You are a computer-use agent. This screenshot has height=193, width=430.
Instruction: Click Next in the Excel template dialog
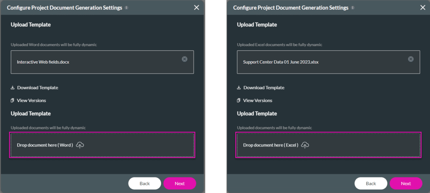coord(406,183)
